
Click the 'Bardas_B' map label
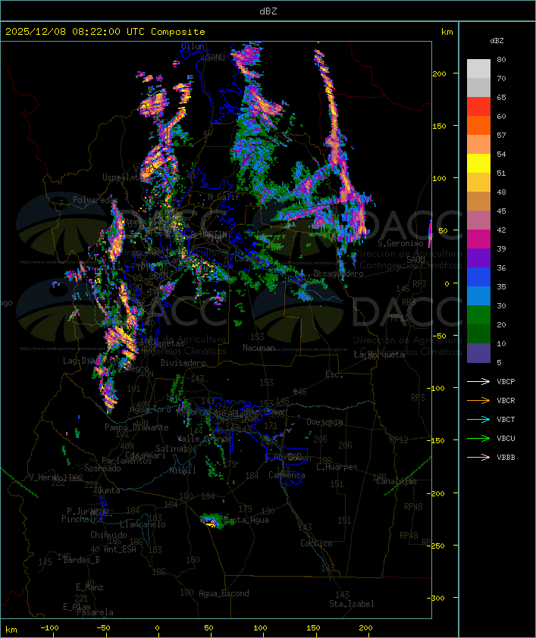[x=81, y=560]
